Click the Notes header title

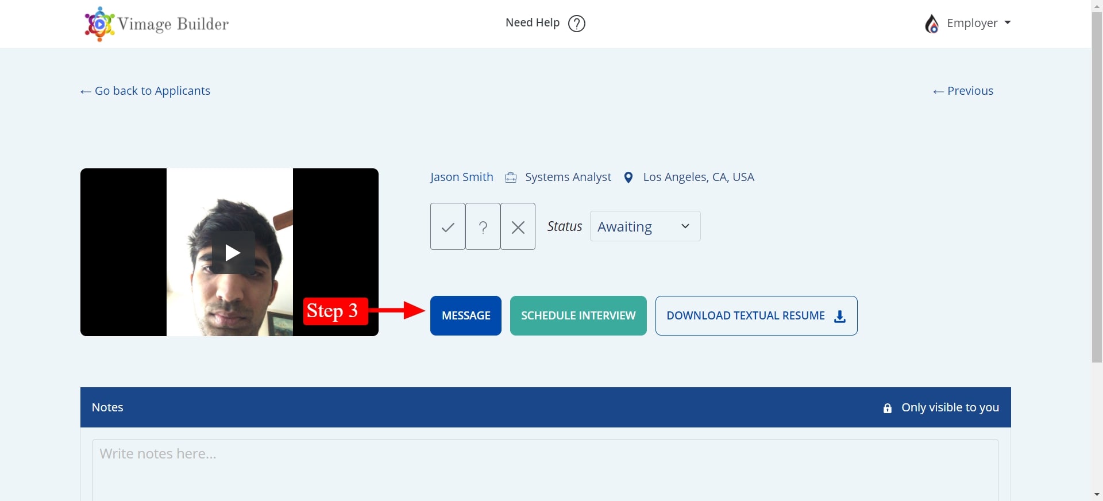[x=107, y=407]
